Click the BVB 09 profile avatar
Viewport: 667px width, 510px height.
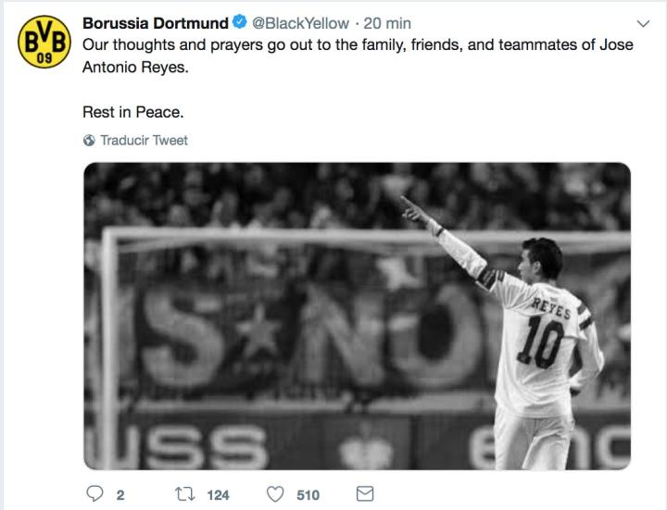click(39, 44)
